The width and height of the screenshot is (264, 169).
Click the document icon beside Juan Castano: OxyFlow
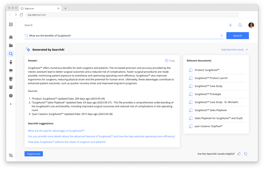tap(191, 126)
